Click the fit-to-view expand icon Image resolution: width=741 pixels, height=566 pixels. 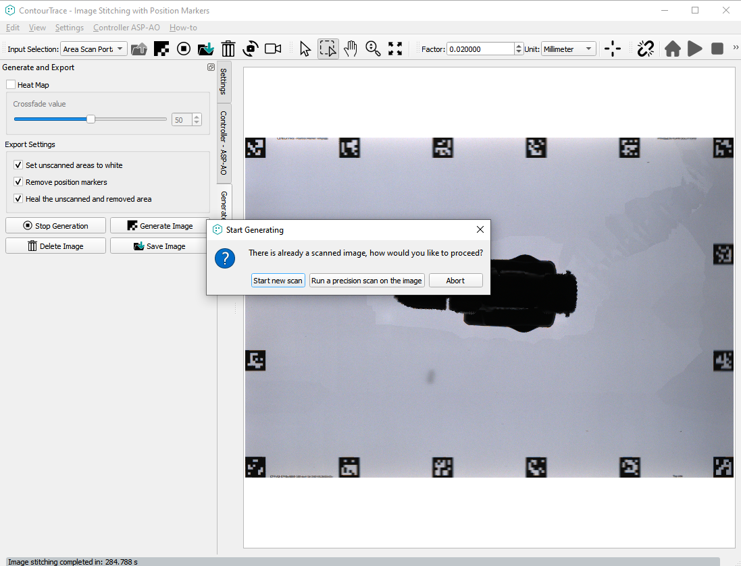tap(395, 49)
